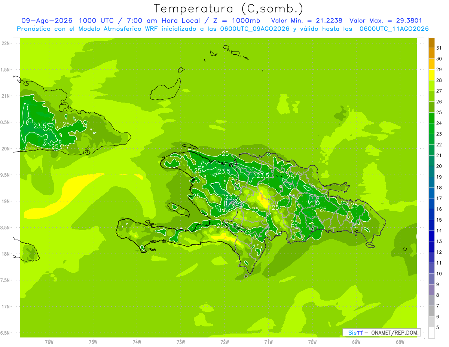Click the '68W' longitude axis label

[x=400, y=342]
